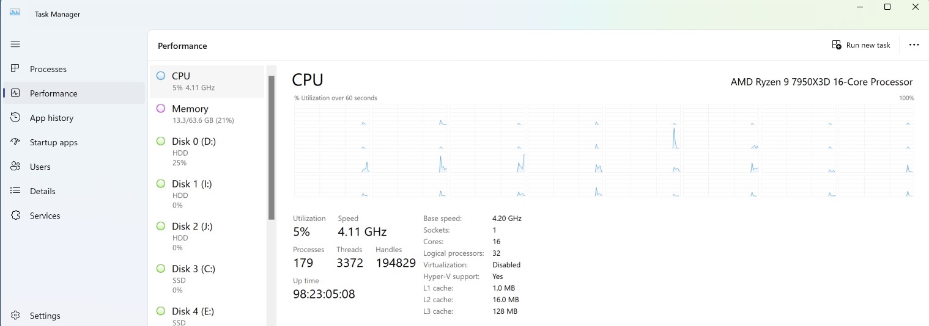Click the core graph with the tallest spike
The width and height of the screenshot is (929, 326).
(x=643, y=138)
